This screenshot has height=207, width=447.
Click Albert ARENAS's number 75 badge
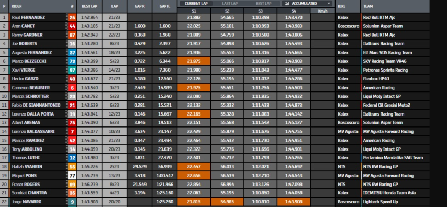click(x=72, y=123)
